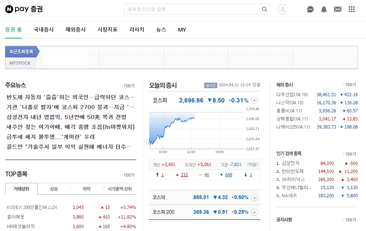Expand the 코스피 chart details chevron

254,100
